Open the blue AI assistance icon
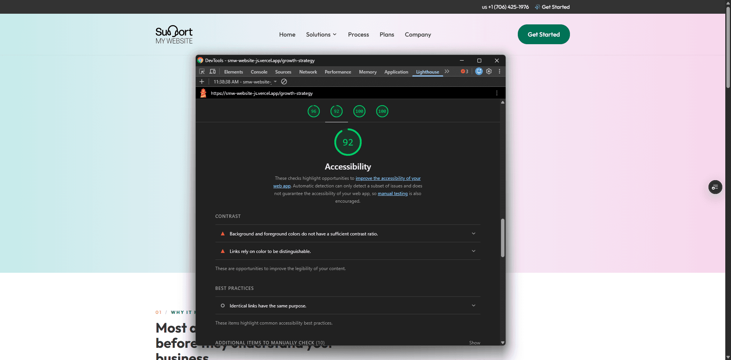Viewport: 731px width, 360px height. click(x=479, y=72)
